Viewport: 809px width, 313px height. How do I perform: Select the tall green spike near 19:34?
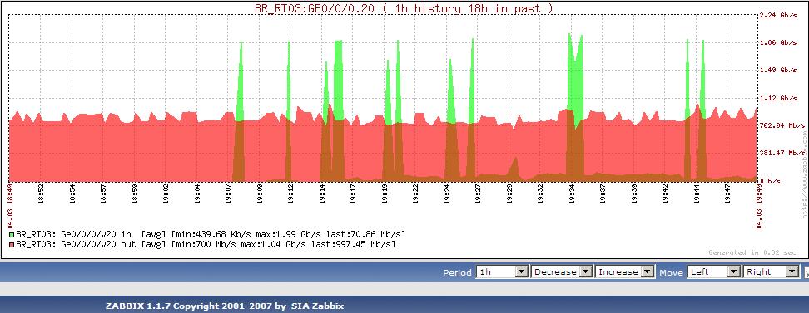pos(575,72)
